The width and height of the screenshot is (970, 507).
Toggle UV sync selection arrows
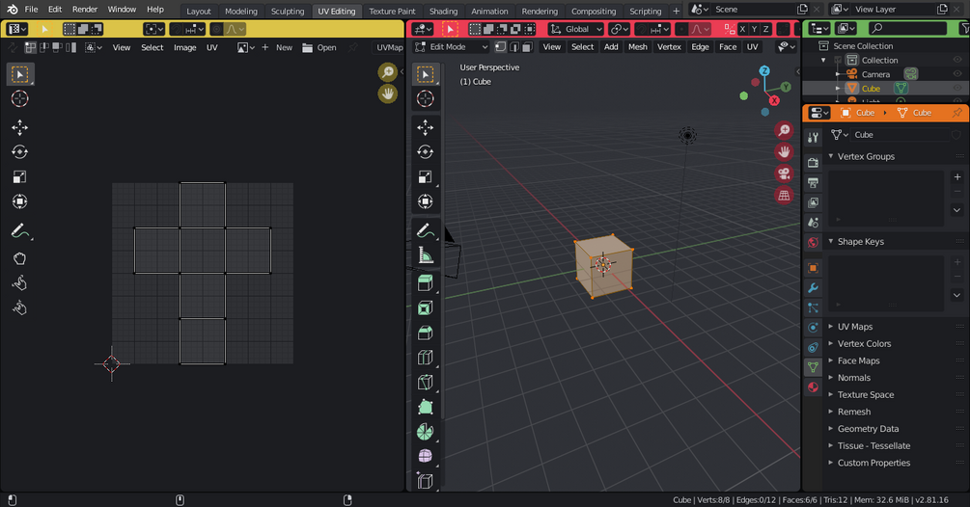[x=13, y=47]
